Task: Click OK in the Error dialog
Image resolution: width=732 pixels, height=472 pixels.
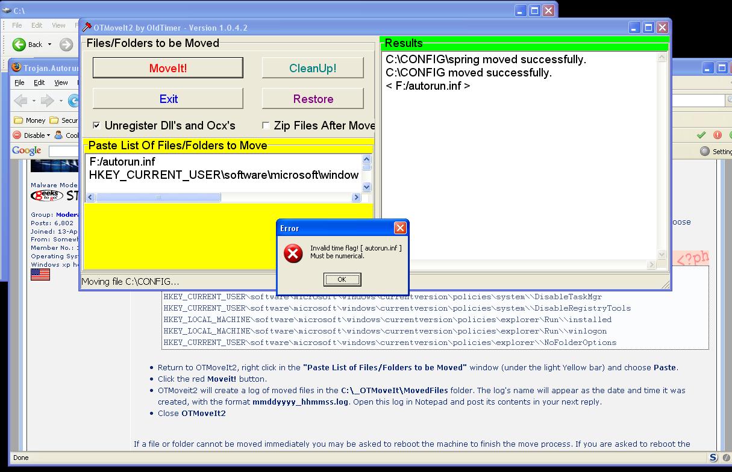Action: tap(342, 279)
